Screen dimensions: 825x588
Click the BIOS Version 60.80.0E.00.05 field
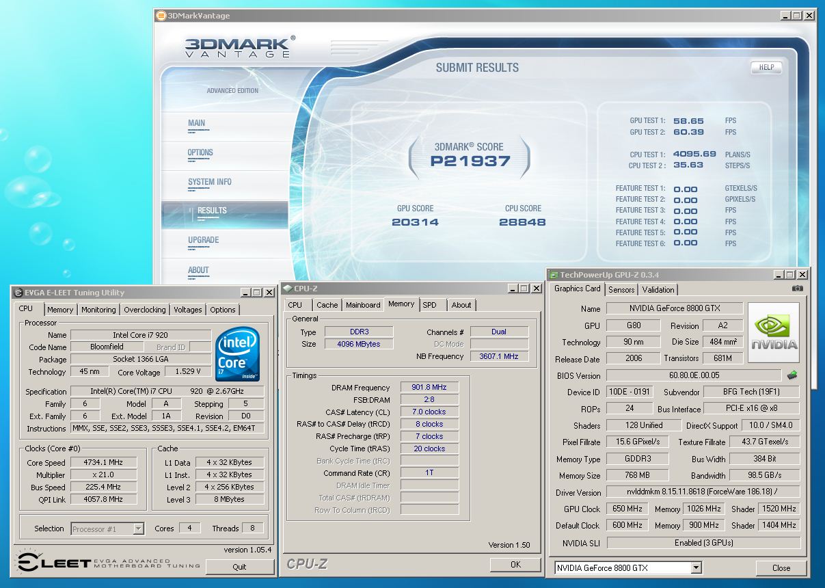tap(694, 375)
